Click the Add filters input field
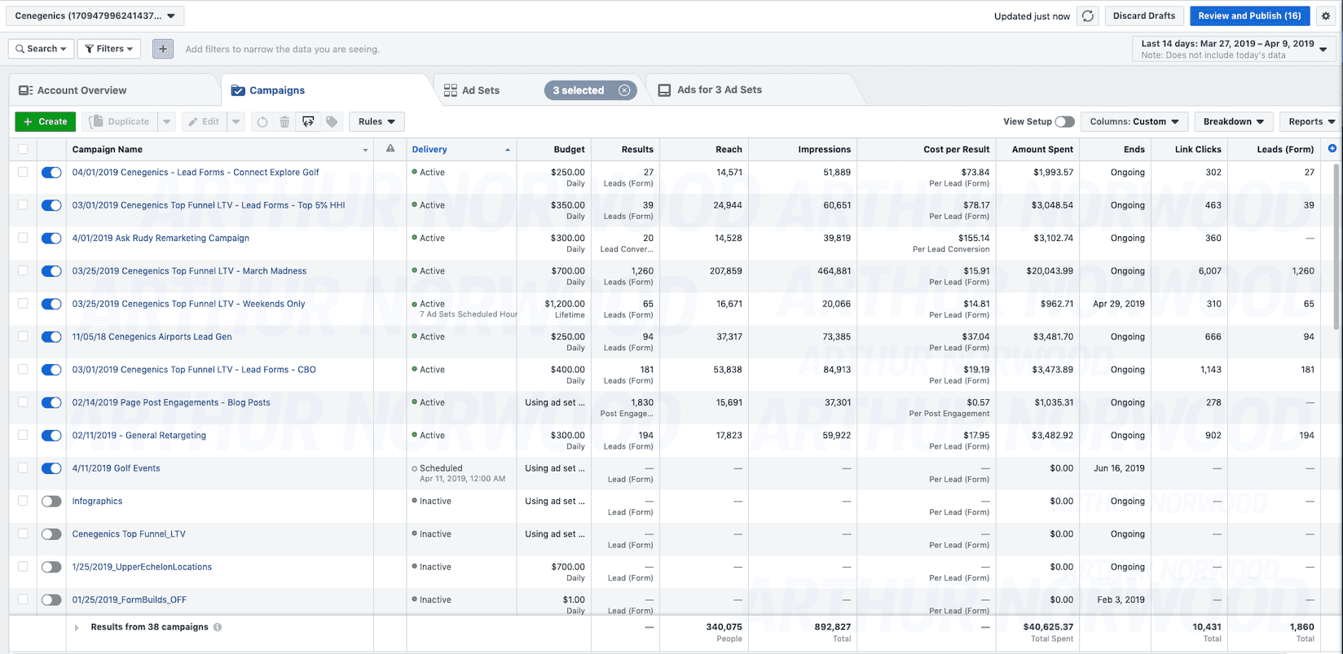 click(x=282, y=49)
